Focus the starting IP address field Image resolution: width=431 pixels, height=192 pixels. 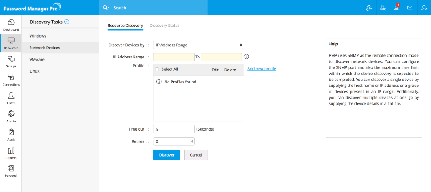coord(174,57)
